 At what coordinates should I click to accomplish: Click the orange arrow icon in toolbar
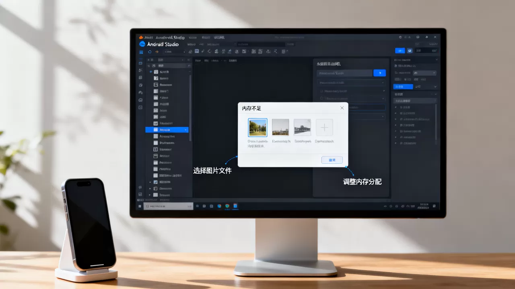click(157, 51)
